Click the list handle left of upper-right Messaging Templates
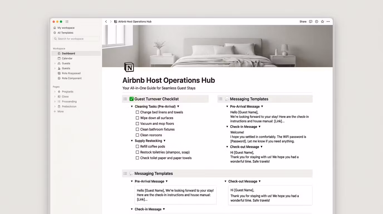Viewport: 383px width, 214px height. (220, 99)
